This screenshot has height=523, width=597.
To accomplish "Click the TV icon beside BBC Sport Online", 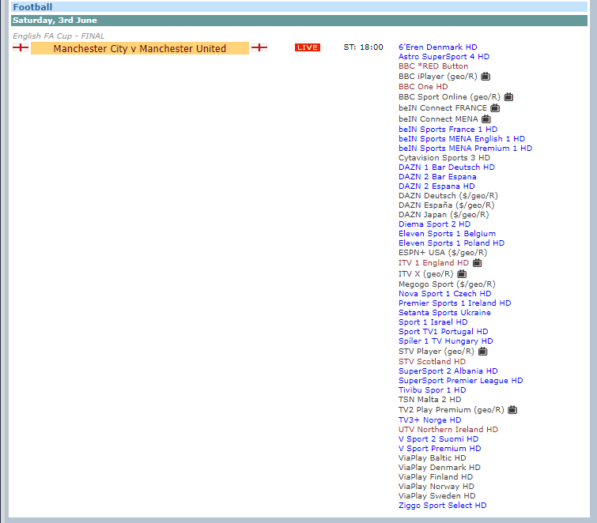I will point(508,97).
